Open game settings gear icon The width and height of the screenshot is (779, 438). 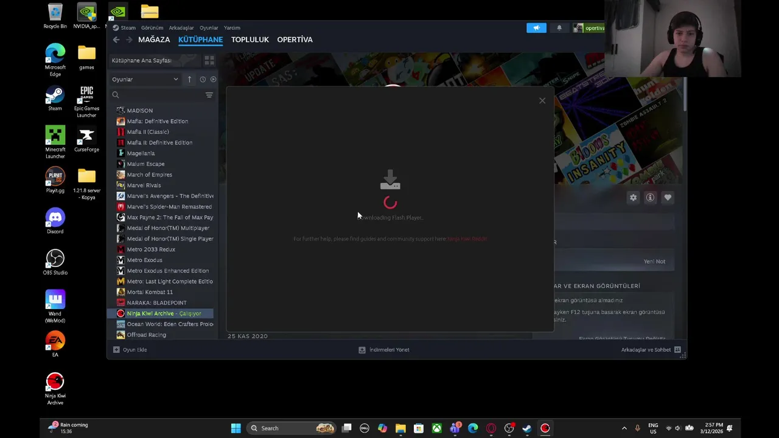click(x=633, y=198)
